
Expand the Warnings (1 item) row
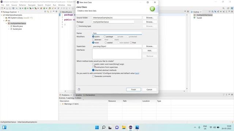point(60,104)
